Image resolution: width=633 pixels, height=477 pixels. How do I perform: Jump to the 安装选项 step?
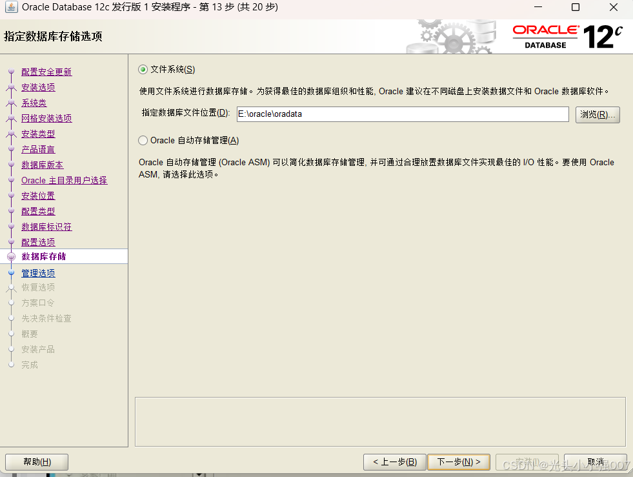38,87
